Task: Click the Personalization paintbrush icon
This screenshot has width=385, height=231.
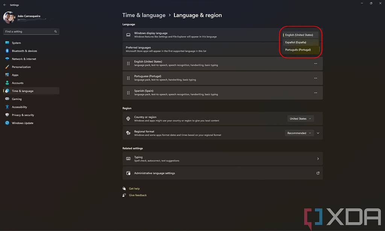Action: (x=7, y=67)
